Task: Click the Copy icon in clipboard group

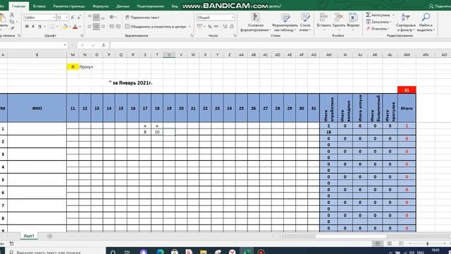Action: coord(12,22)
